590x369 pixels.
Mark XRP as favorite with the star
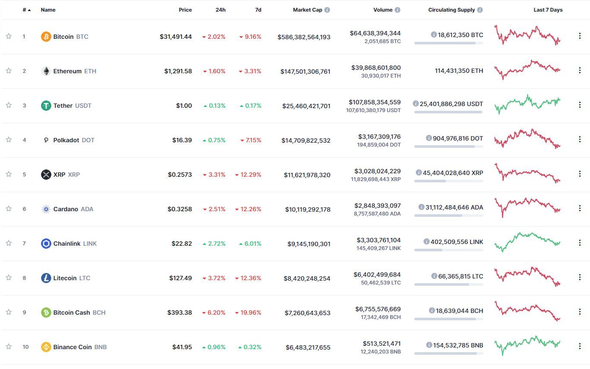pos(9,174)
